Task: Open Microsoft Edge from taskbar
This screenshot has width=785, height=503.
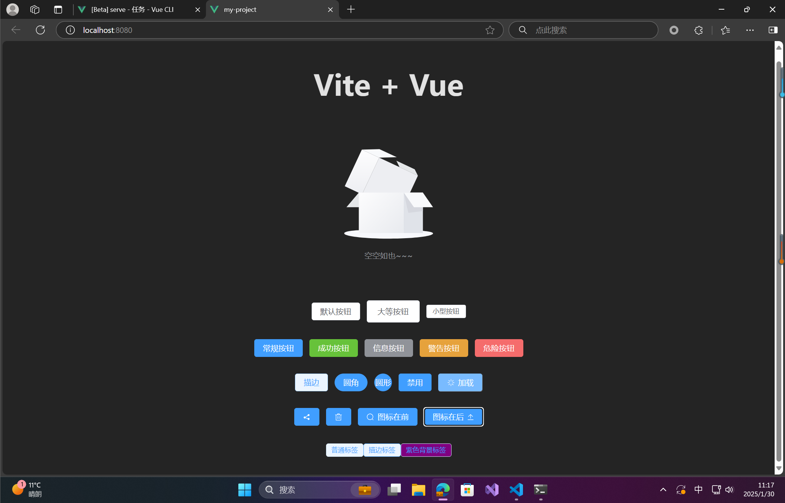Action: (443, 490)
